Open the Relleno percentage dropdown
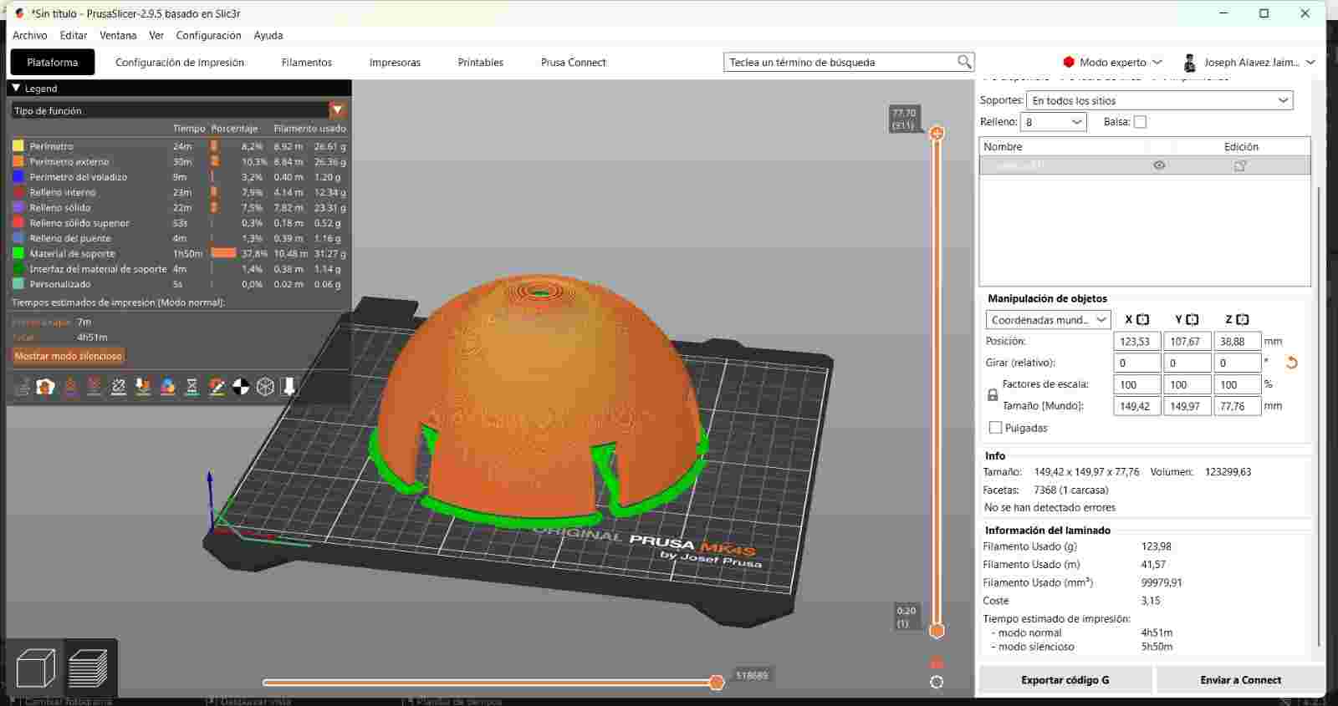This screenshot has width=1338, height=706. point(1054,122)
